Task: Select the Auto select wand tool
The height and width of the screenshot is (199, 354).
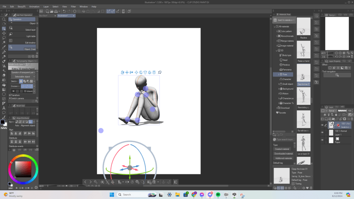Action: (x=4, y=42)
